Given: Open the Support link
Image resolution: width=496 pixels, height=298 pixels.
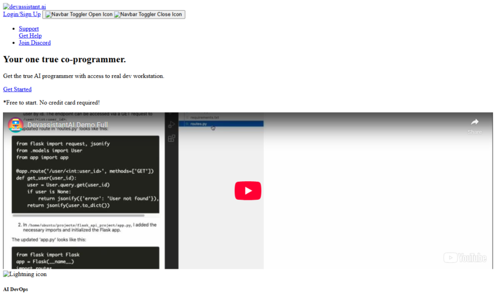Looking at the screenshot, I should pos(29,29).
